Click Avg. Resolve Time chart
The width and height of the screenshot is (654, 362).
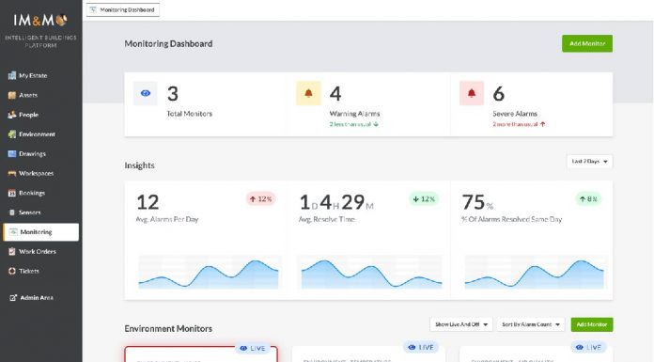pyautogui.click(x=371, y=272)
